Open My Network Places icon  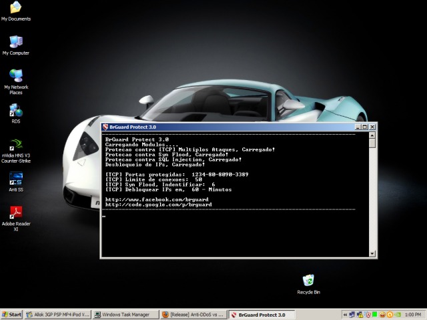[x=15, y=76]
